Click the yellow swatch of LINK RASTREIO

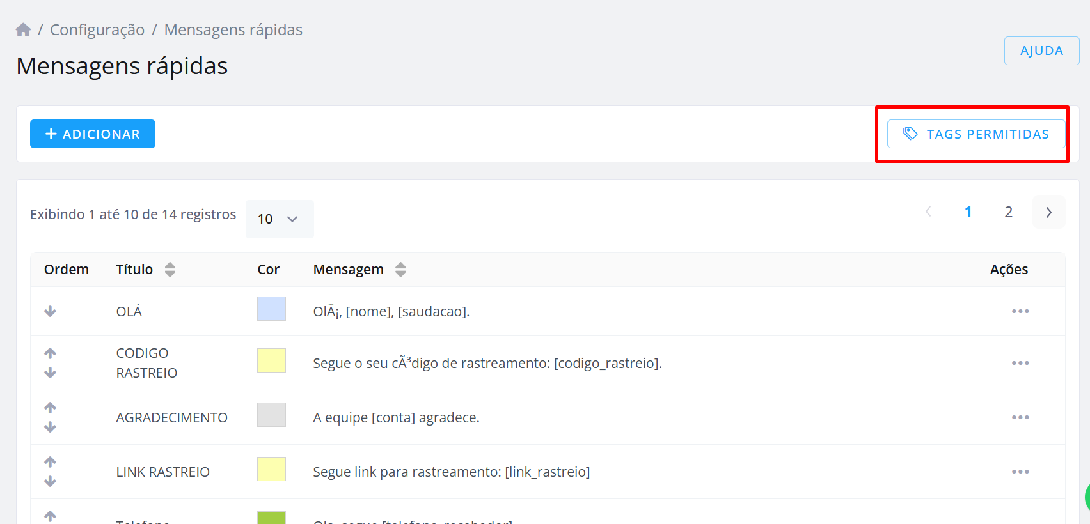pos(271,469)
